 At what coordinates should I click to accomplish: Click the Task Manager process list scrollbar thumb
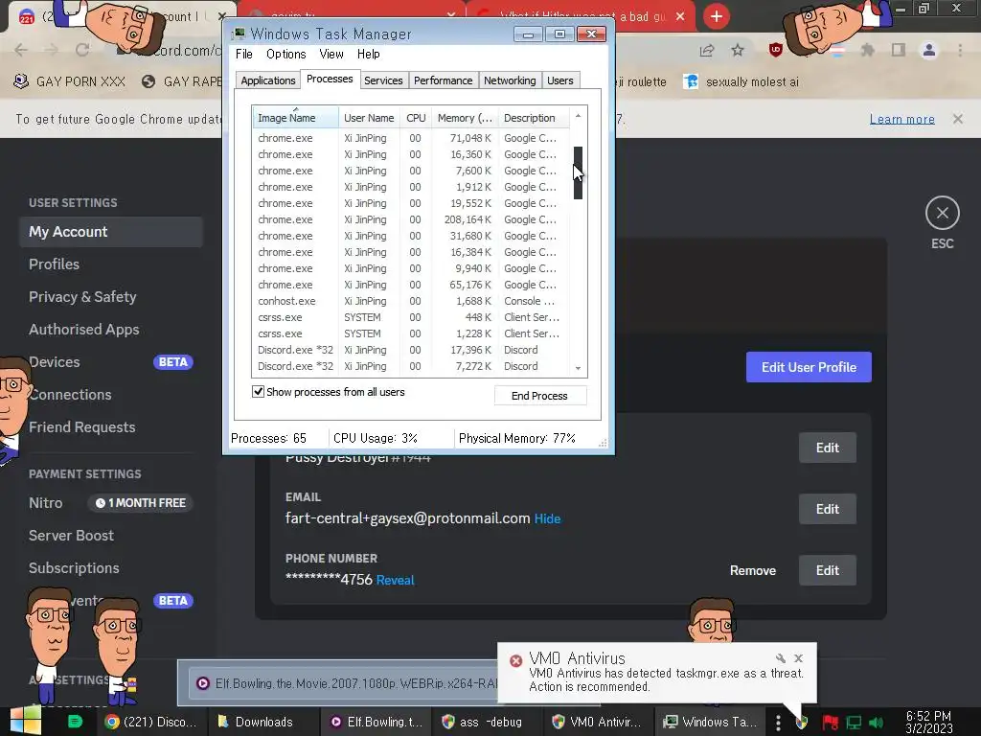[578, 172]
